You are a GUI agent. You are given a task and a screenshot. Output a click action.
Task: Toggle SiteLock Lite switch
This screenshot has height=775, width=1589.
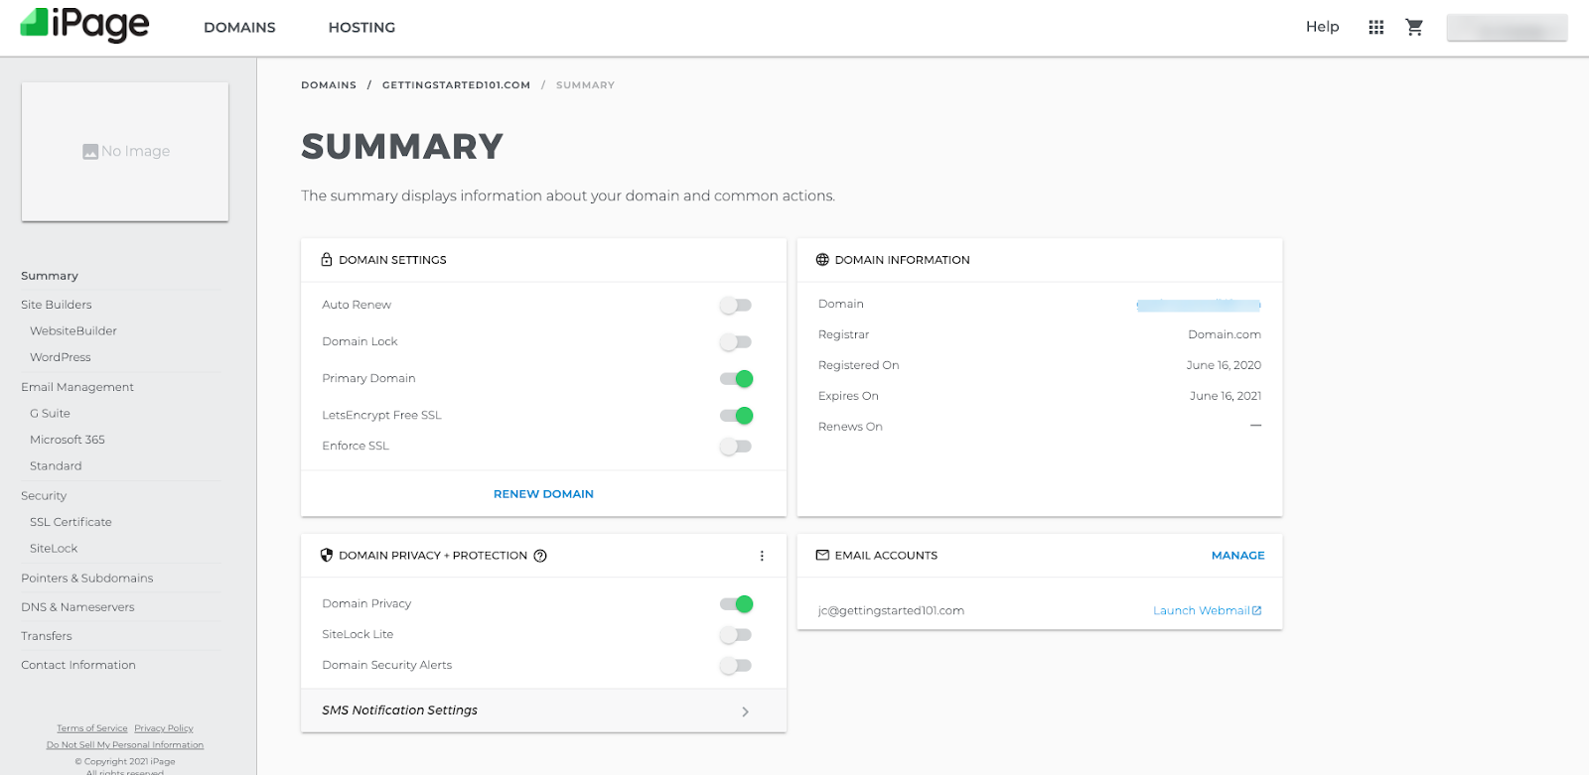736,635
